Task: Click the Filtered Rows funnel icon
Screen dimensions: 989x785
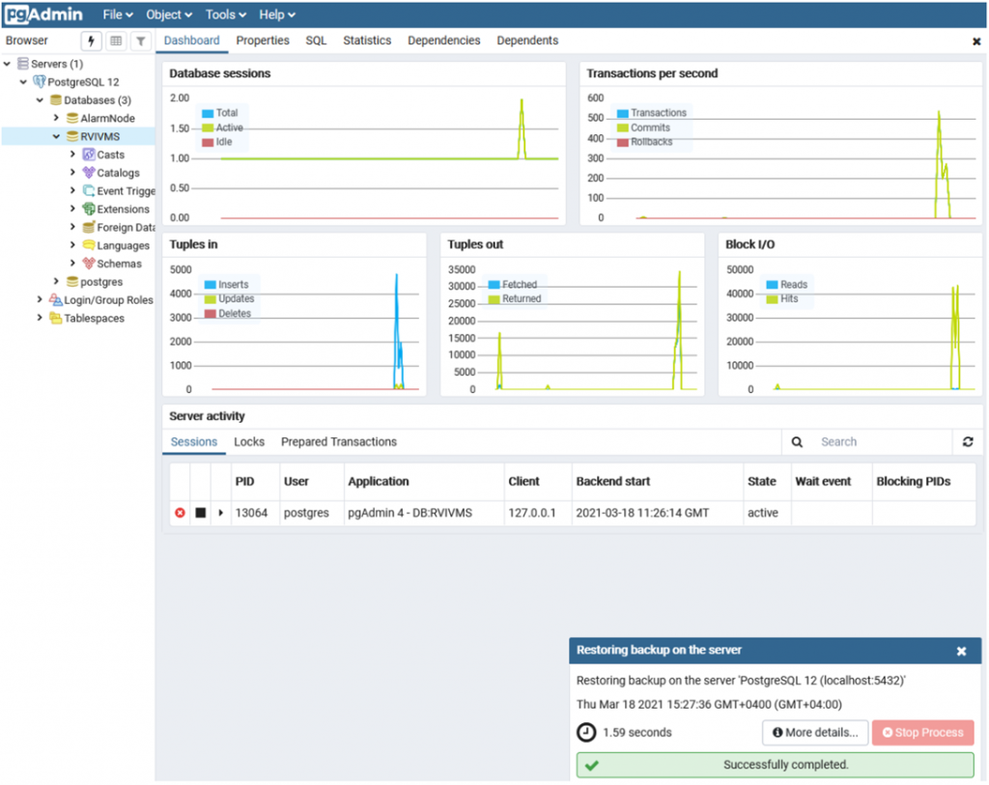Action: pos(141,41)
